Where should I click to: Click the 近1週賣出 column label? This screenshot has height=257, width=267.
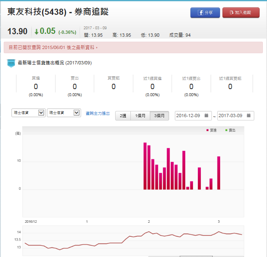click(x=191, y=78)
